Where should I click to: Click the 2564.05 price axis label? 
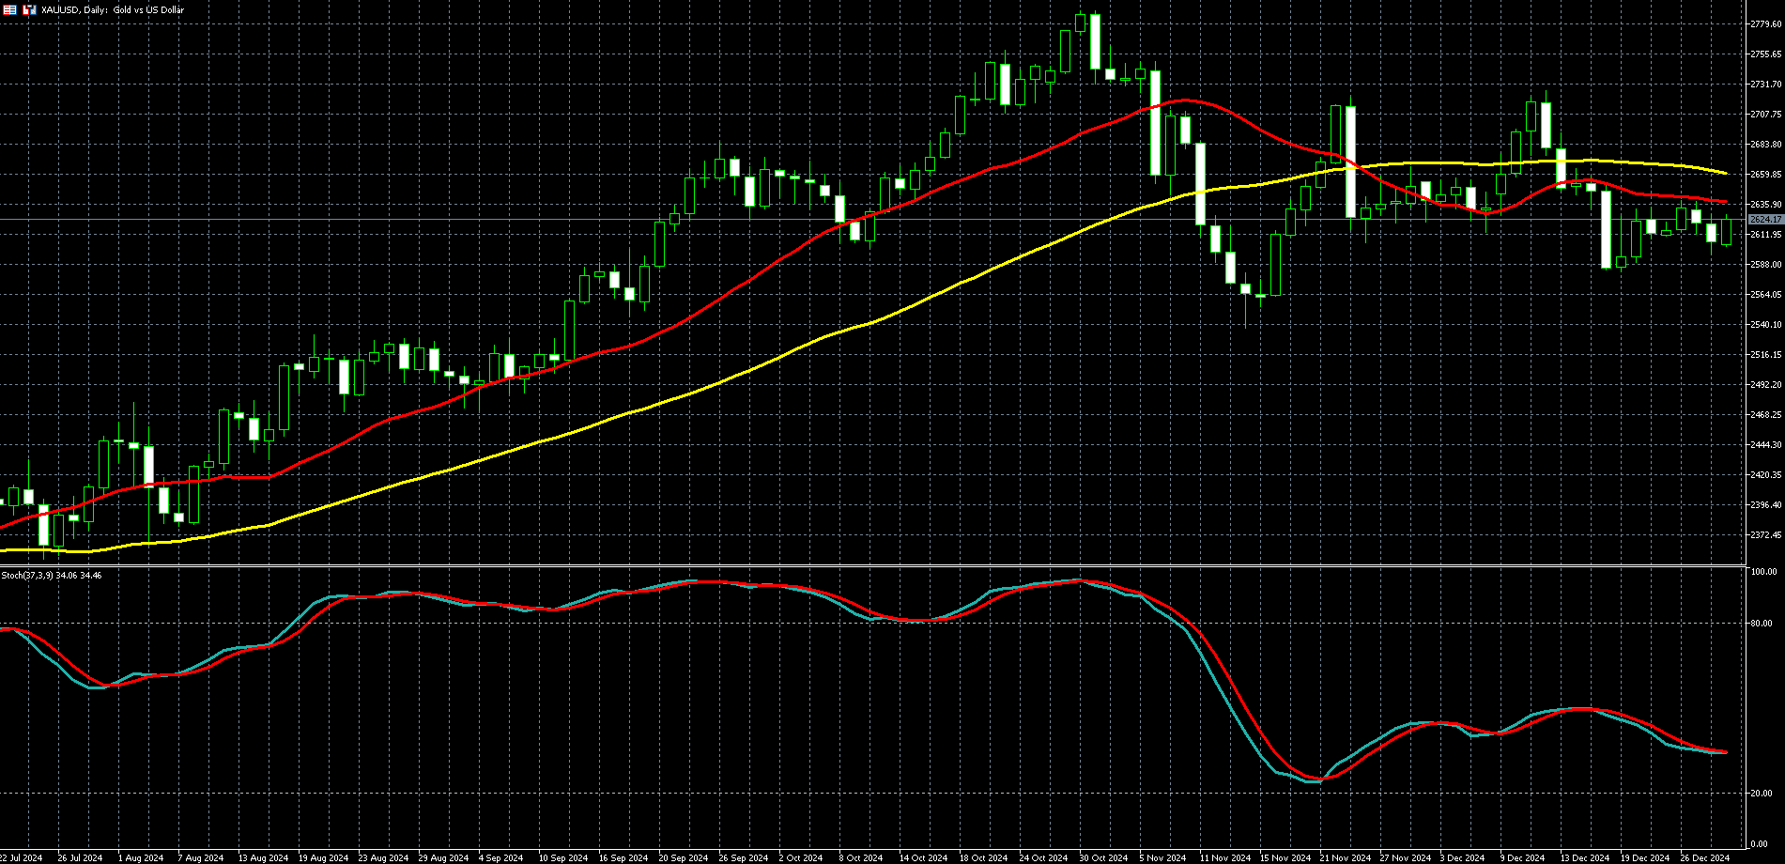pos(1766,295)
